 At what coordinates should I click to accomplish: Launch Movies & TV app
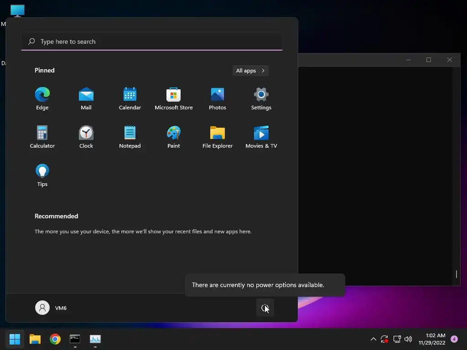261,137
